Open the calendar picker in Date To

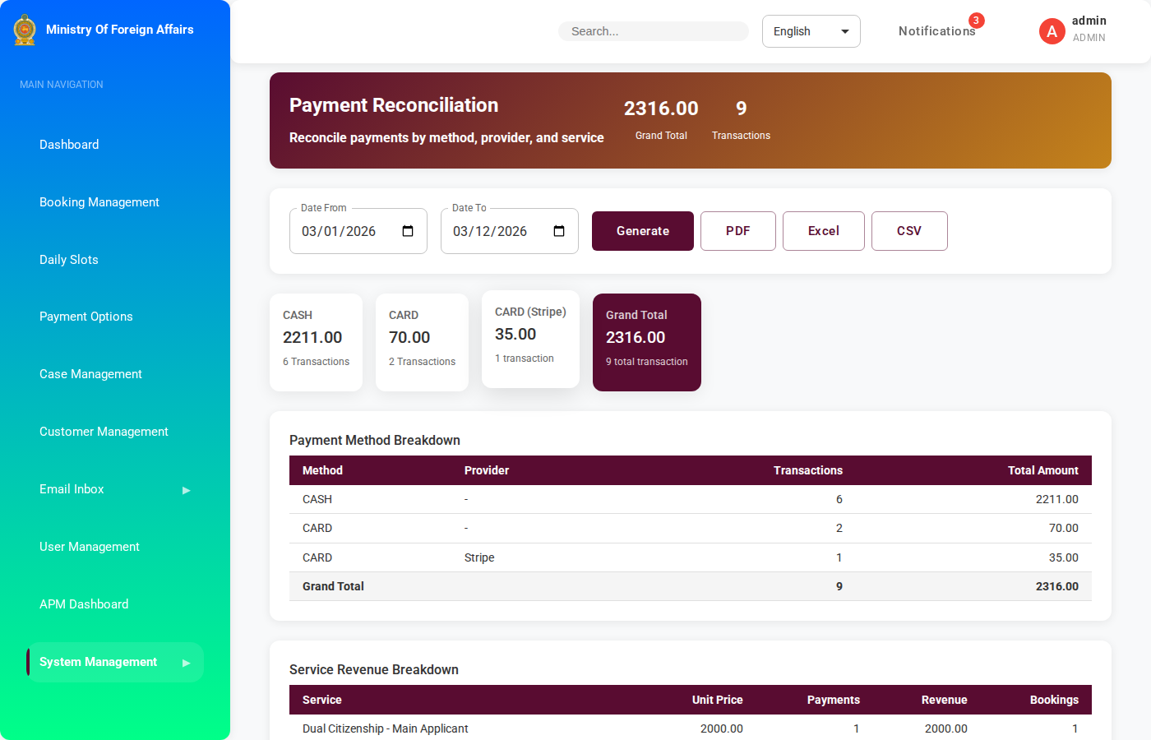[559, 231]
